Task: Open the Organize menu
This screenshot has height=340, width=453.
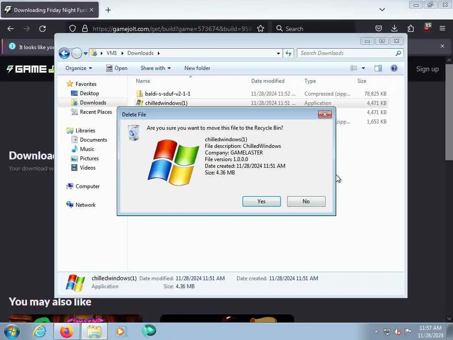Action: coord(79,68)
